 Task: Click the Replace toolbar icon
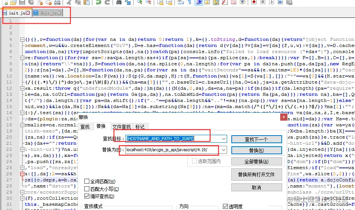tap(128, 2)
